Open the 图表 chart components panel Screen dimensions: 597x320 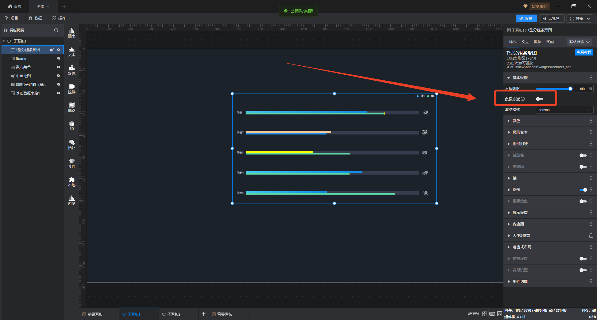[72, 33]
